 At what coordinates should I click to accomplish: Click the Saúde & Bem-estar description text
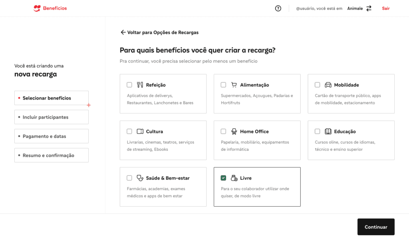pyautogui.click(x=156, y=192)
